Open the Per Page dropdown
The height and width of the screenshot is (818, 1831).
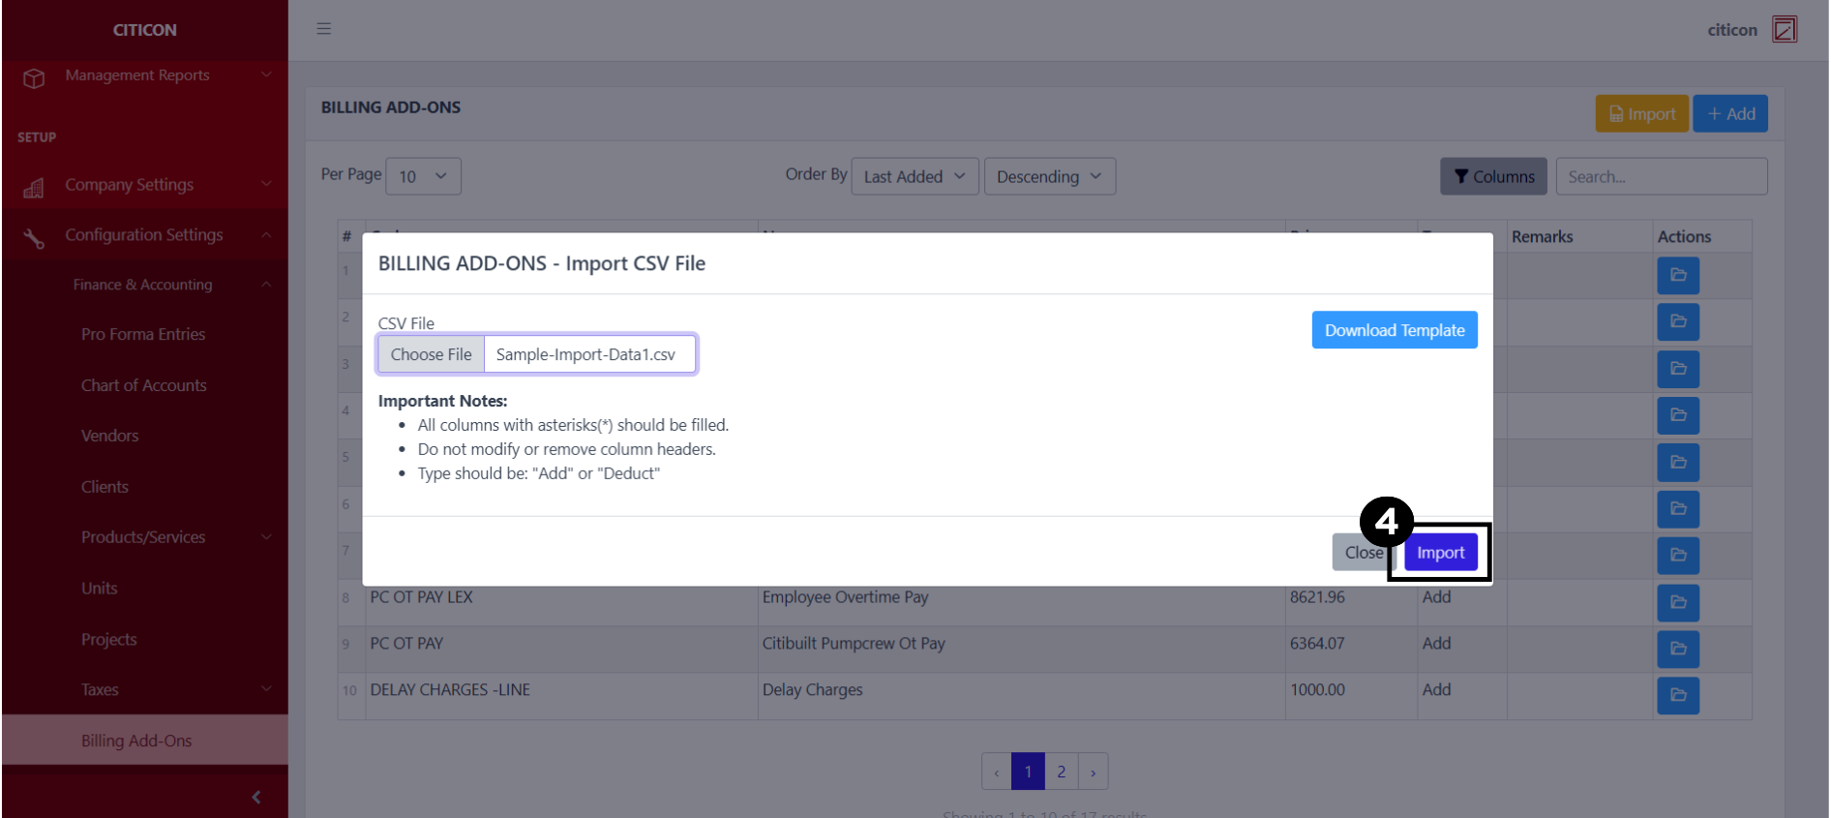423,176
